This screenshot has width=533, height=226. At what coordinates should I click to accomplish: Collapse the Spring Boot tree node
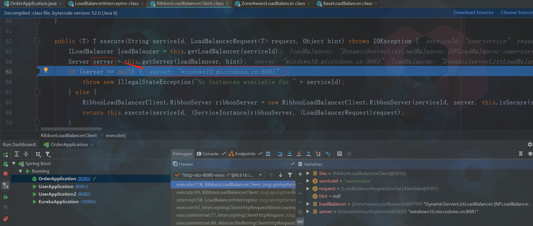pyautogui.click(x=14, y=163)
